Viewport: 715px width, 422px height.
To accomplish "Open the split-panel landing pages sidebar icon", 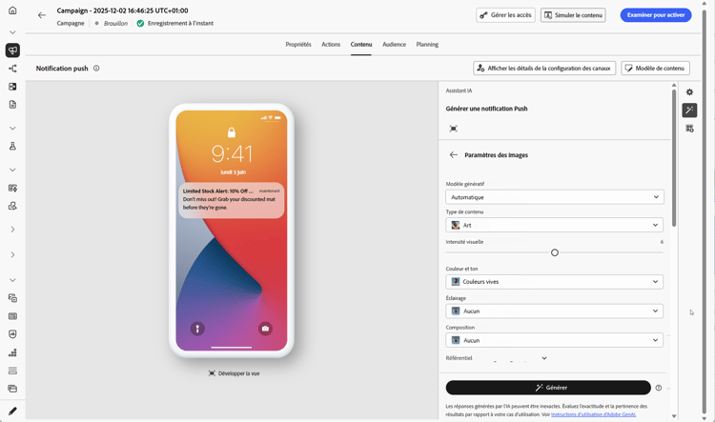I will (x=12, y=87).
